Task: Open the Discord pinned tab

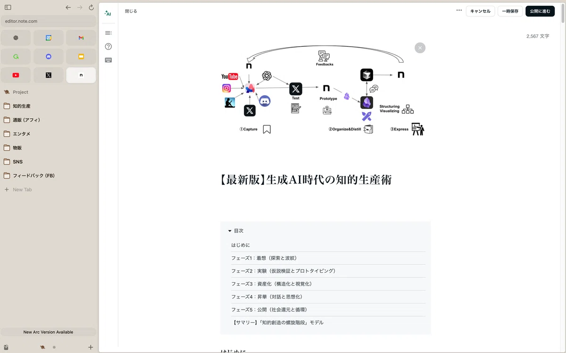Action: coord(48,57)
